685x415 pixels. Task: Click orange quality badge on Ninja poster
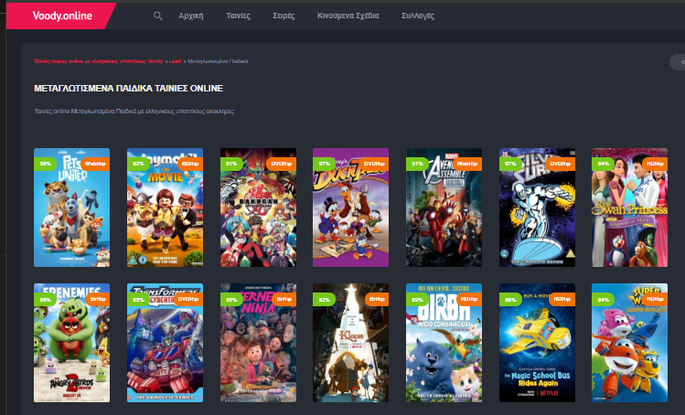coord(284,299)
